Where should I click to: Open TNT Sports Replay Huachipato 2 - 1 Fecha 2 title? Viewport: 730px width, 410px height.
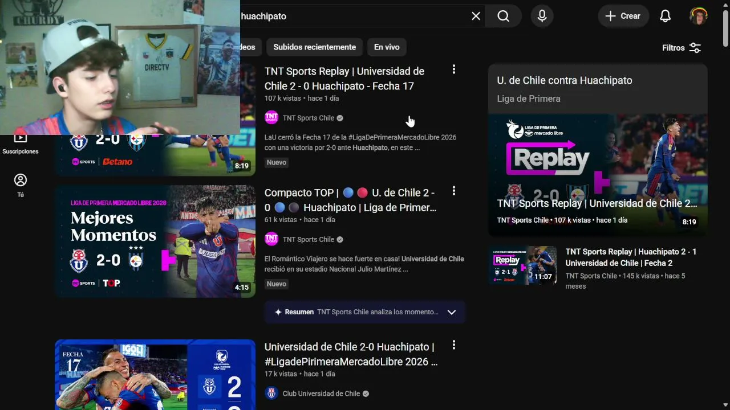click(631, 257)
